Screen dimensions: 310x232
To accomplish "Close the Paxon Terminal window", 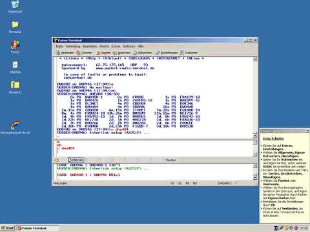I will click(x=255, y=40).
